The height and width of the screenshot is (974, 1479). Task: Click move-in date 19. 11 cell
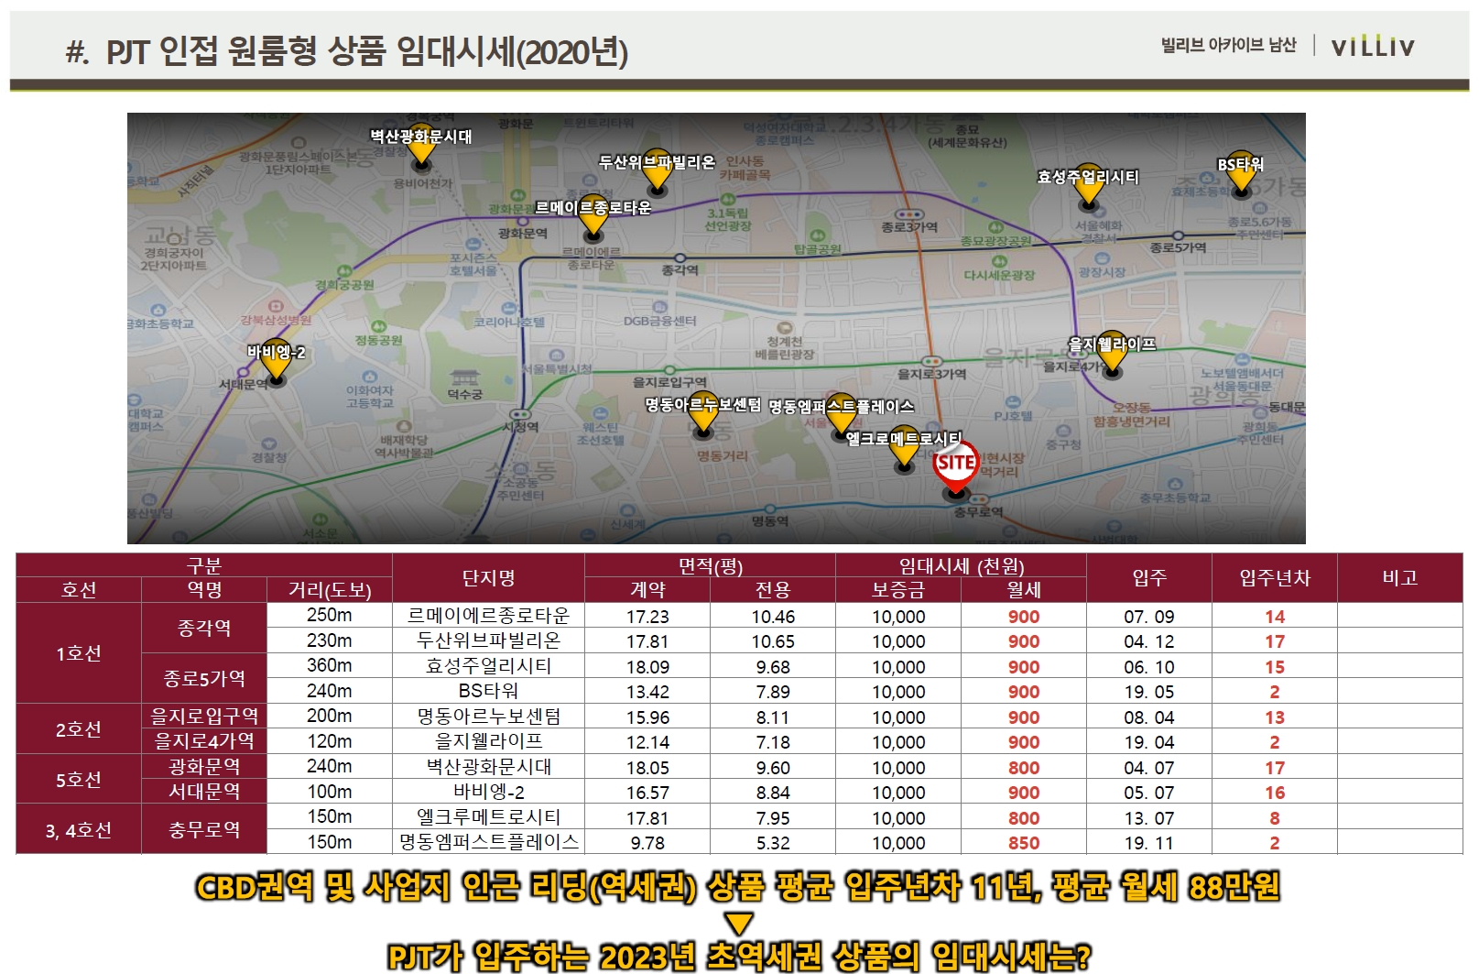coord(1149,843)
